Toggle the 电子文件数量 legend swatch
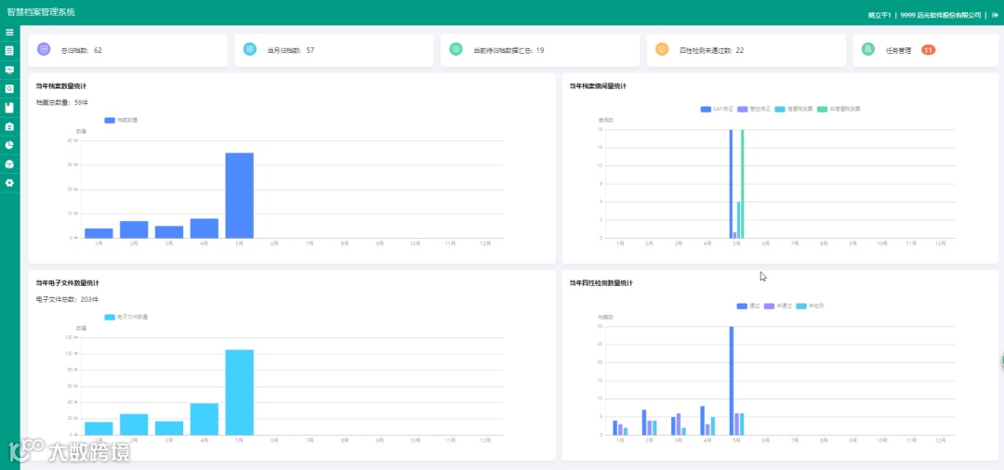1004x470 pixels. (110, 317)
